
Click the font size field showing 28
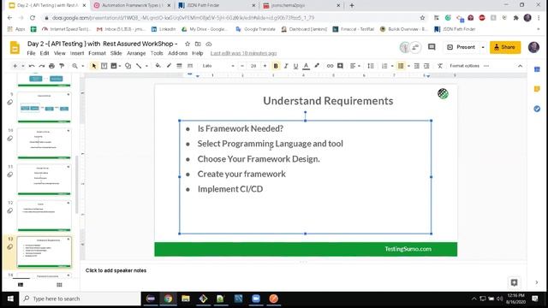253,66
